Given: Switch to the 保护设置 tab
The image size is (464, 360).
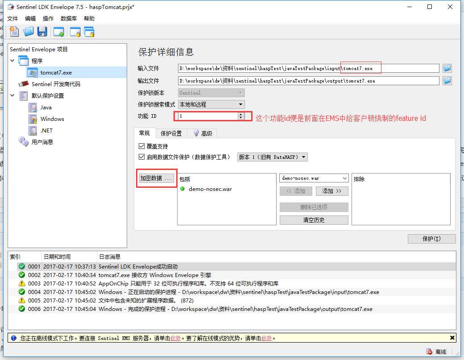Looking at the screenshot, I should 171,133.
